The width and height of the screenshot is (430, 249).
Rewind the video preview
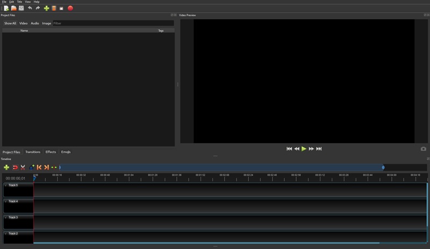coord(297,149)
